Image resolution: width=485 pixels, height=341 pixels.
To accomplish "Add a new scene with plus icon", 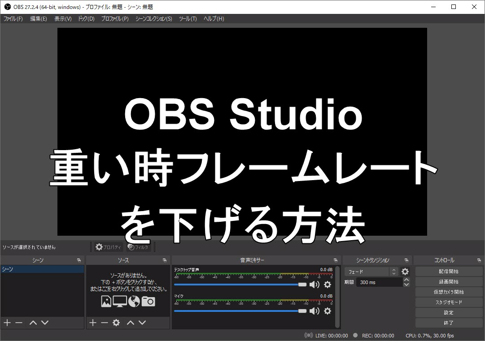I will [x=7, y=323].
